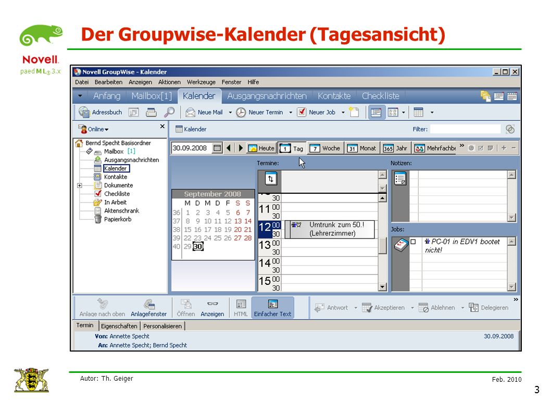Go to previous day with left arrow
551x413 pixels.
tap(229, 148)
